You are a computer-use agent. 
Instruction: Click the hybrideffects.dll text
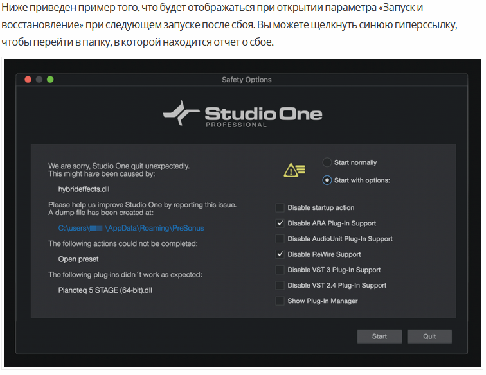click(84, 189)
